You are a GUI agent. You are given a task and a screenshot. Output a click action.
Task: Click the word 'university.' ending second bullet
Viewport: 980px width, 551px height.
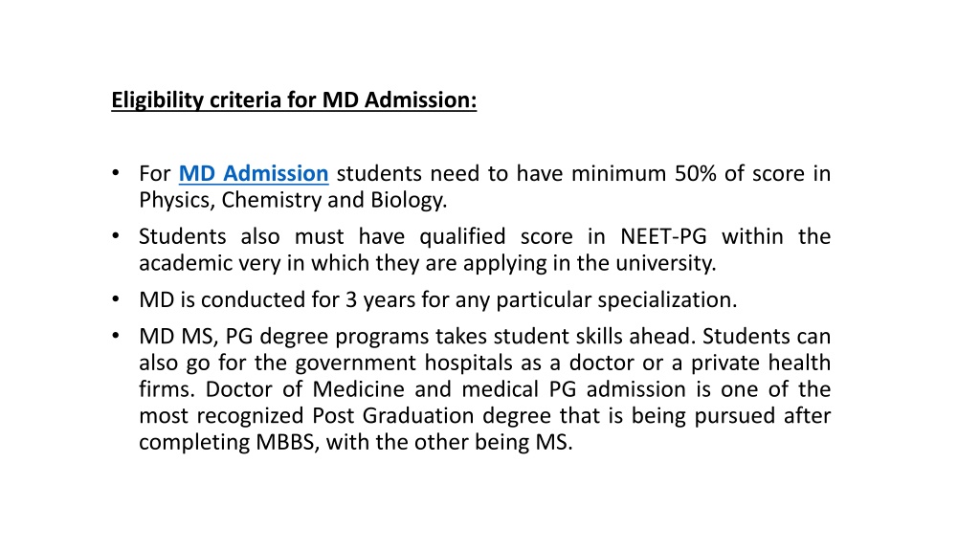[666, 263]
